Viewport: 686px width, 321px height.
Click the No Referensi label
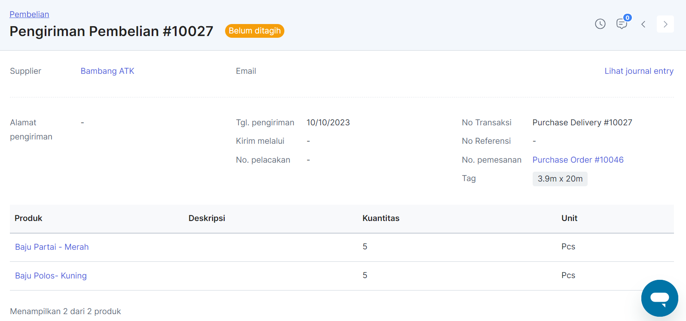(x=486, y=141)
